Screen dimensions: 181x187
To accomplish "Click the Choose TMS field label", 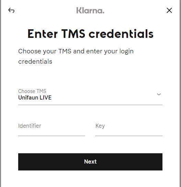I will click(32, 91).
